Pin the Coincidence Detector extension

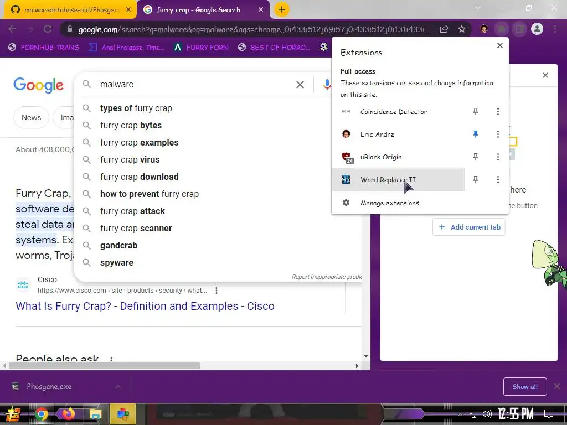click(476, 111)
